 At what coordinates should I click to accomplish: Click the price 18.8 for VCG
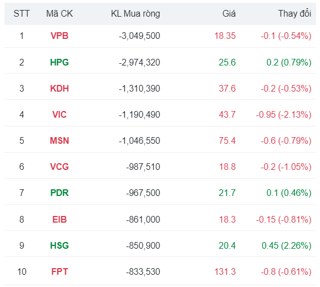[227, 167]
